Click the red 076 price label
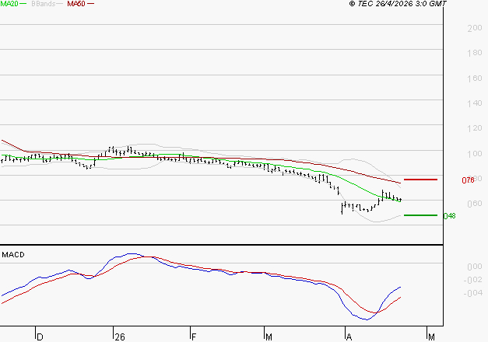488x342 pixels. pos(469,180)
